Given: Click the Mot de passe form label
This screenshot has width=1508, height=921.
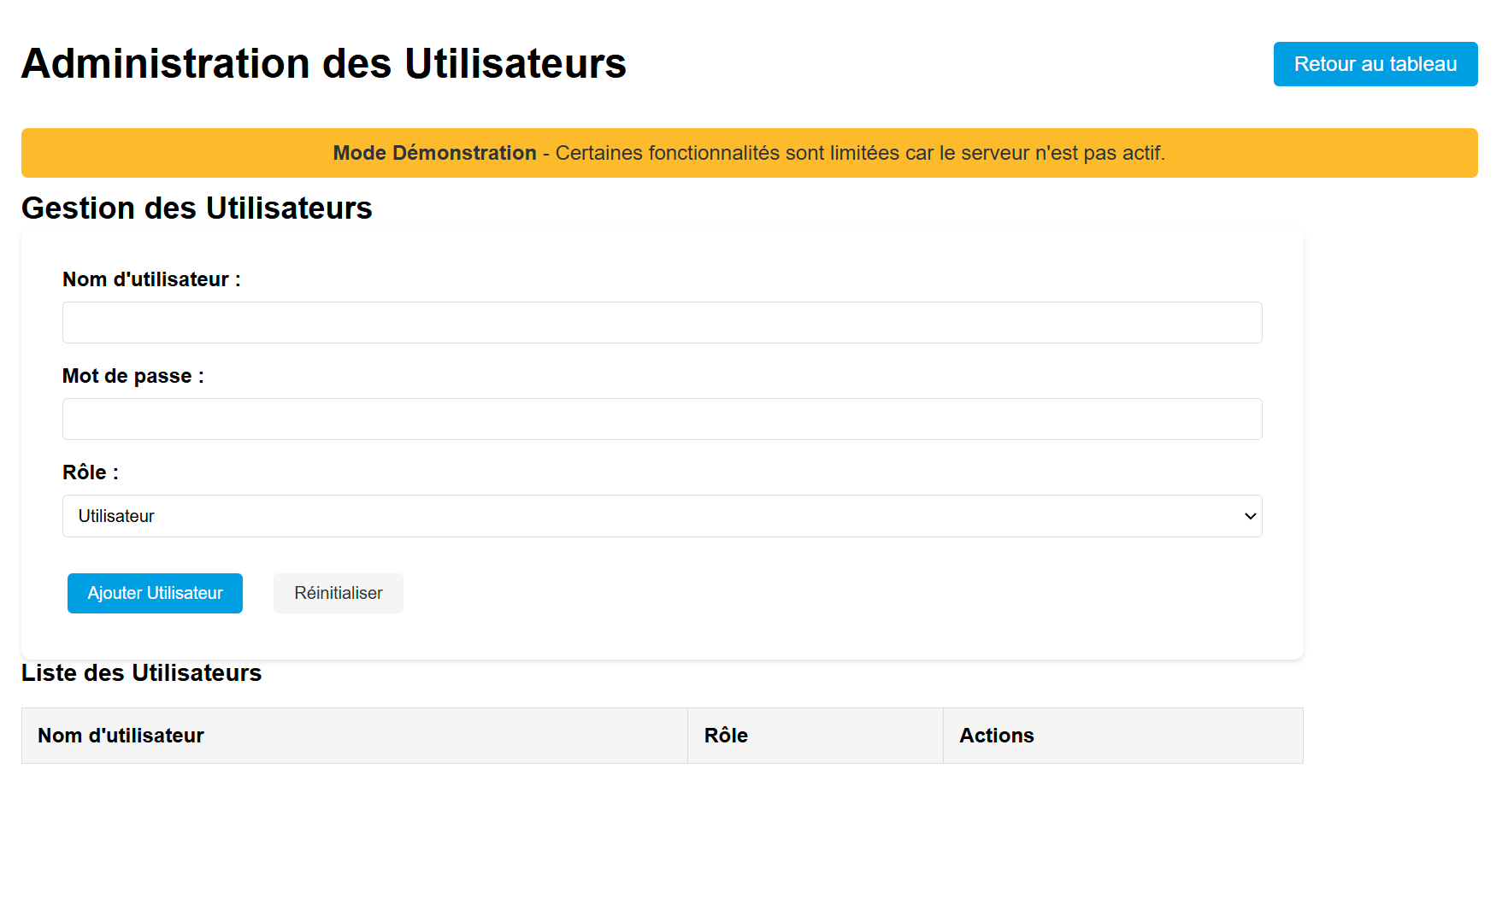Looking at the screenshot, I should (x=133, y=376).
